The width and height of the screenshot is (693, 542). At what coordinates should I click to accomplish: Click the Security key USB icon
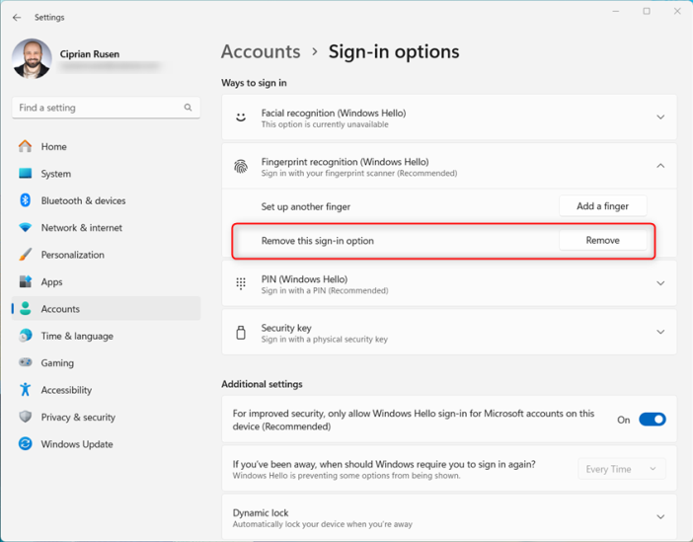[x=241, y=333]
